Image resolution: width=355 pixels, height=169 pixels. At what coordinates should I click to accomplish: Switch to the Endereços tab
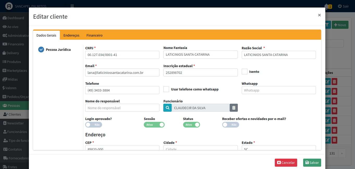(x=71, y=35)
